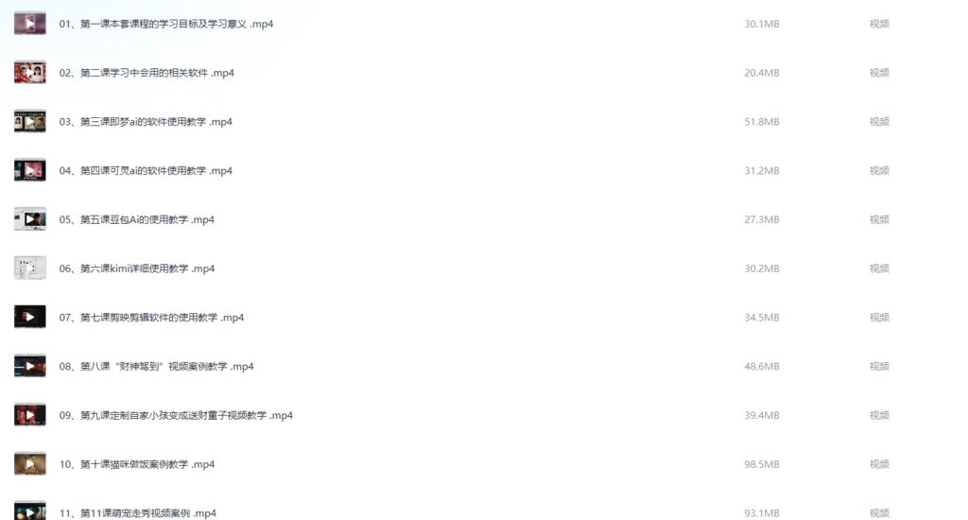Click 视频 type label for lesson 08
The height and width of the screenshot is (520, 968).
click(x=879, y=366)
